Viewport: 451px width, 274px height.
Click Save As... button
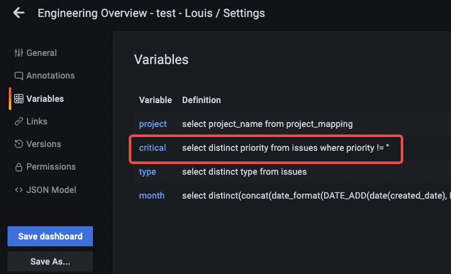(50, 261)
